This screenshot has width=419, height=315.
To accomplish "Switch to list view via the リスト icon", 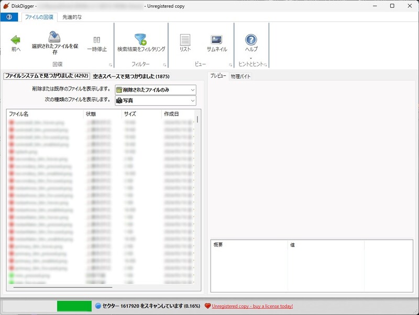I will pos(184,42).
